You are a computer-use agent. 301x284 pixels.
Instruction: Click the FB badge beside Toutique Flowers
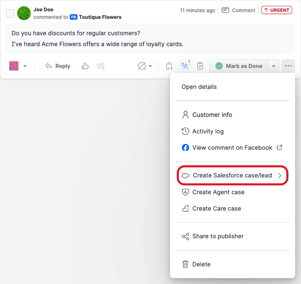point(73,17)
